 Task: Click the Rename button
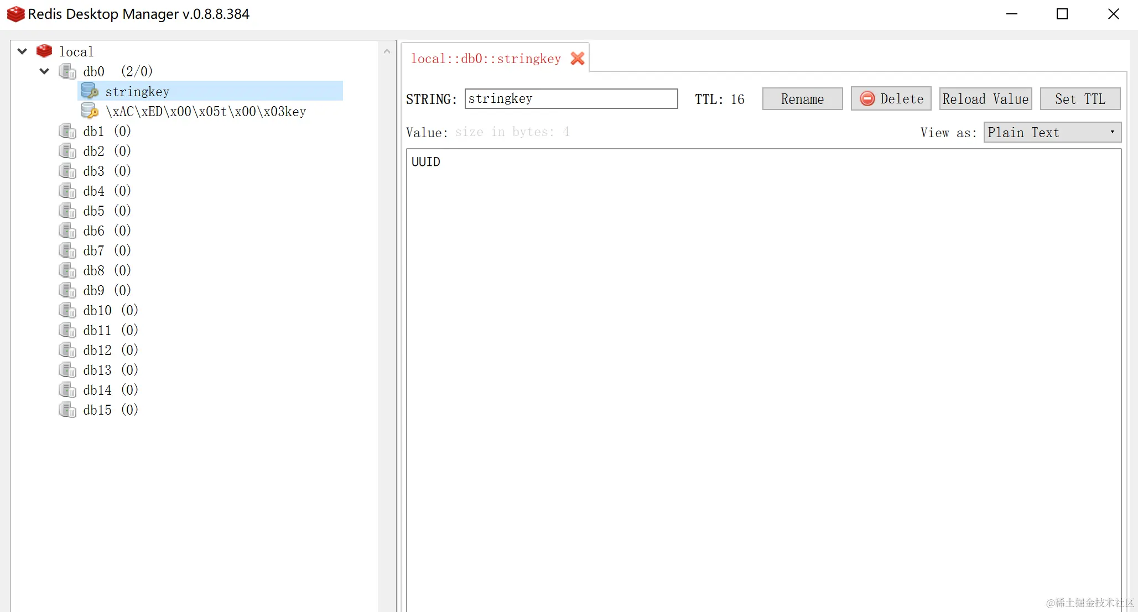[802, 99]
